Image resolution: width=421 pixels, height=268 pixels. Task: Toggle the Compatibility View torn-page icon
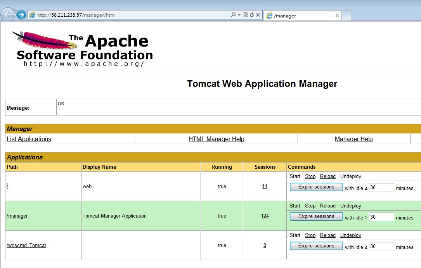click(245, 15)
